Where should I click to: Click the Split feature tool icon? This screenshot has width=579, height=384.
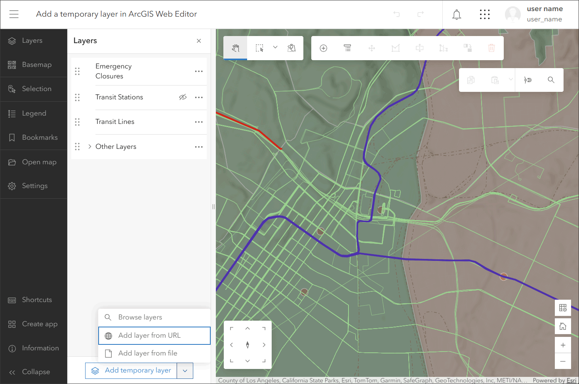point(420,48)
